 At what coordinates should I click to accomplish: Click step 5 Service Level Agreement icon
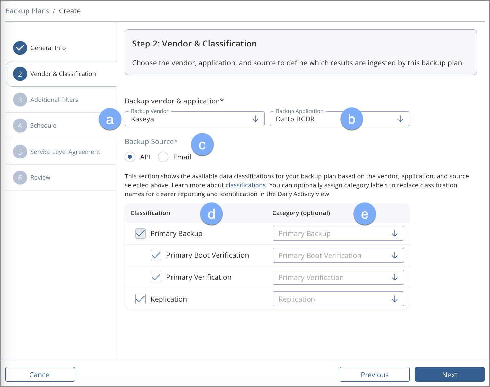20,152
